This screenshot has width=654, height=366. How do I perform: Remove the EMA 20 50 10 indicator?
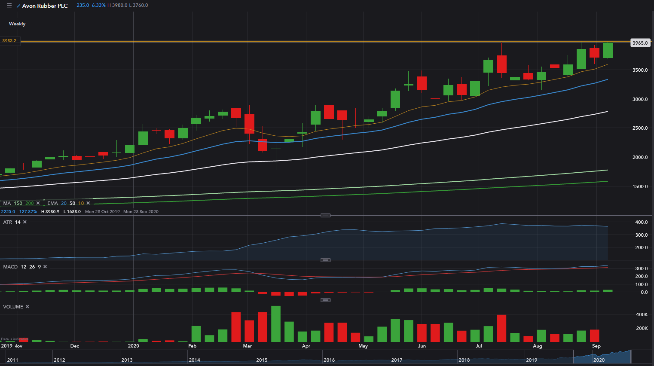pos(89,203)
